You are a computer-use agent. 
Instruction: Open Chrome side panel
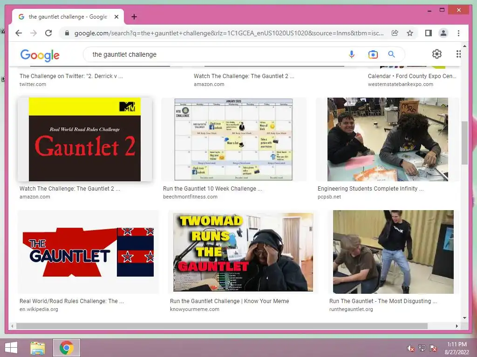(x=429, y=33)
